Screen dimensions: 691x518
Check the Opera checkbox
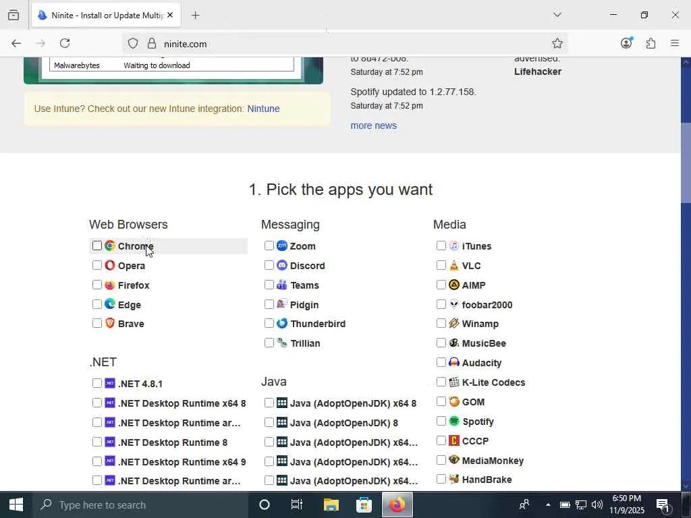click(x=97, y=265)
